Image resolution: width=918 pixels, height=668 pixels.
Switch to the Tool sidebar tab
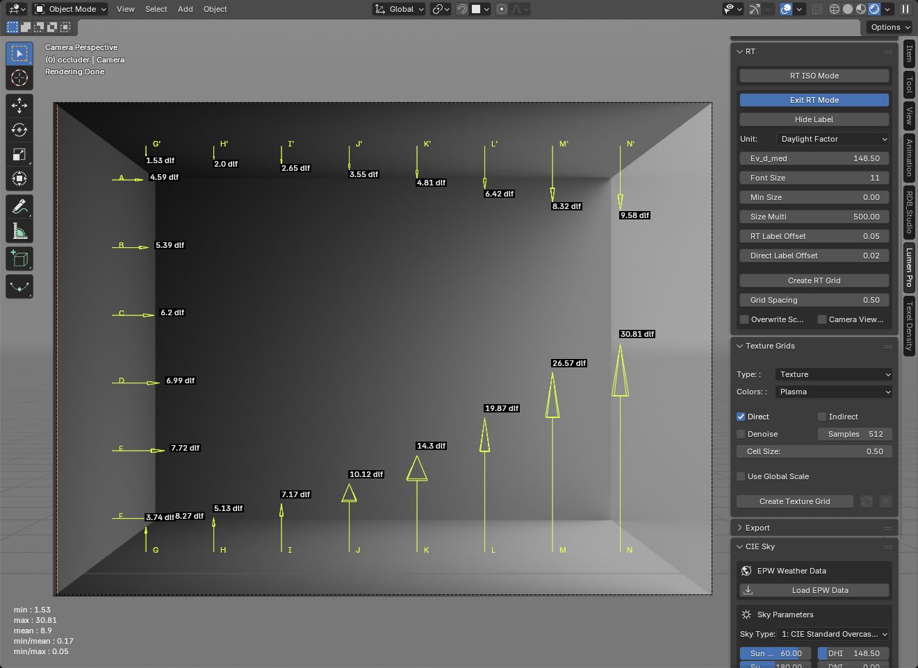(x=909, y=85)
